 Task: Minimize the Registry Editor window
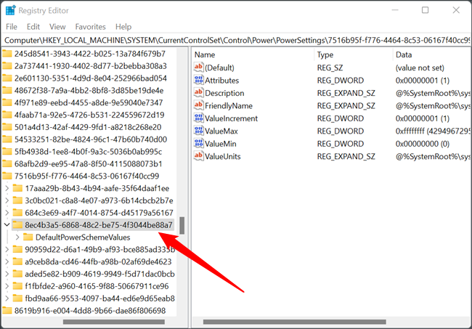pyautogui.click(x=395, y=10)
